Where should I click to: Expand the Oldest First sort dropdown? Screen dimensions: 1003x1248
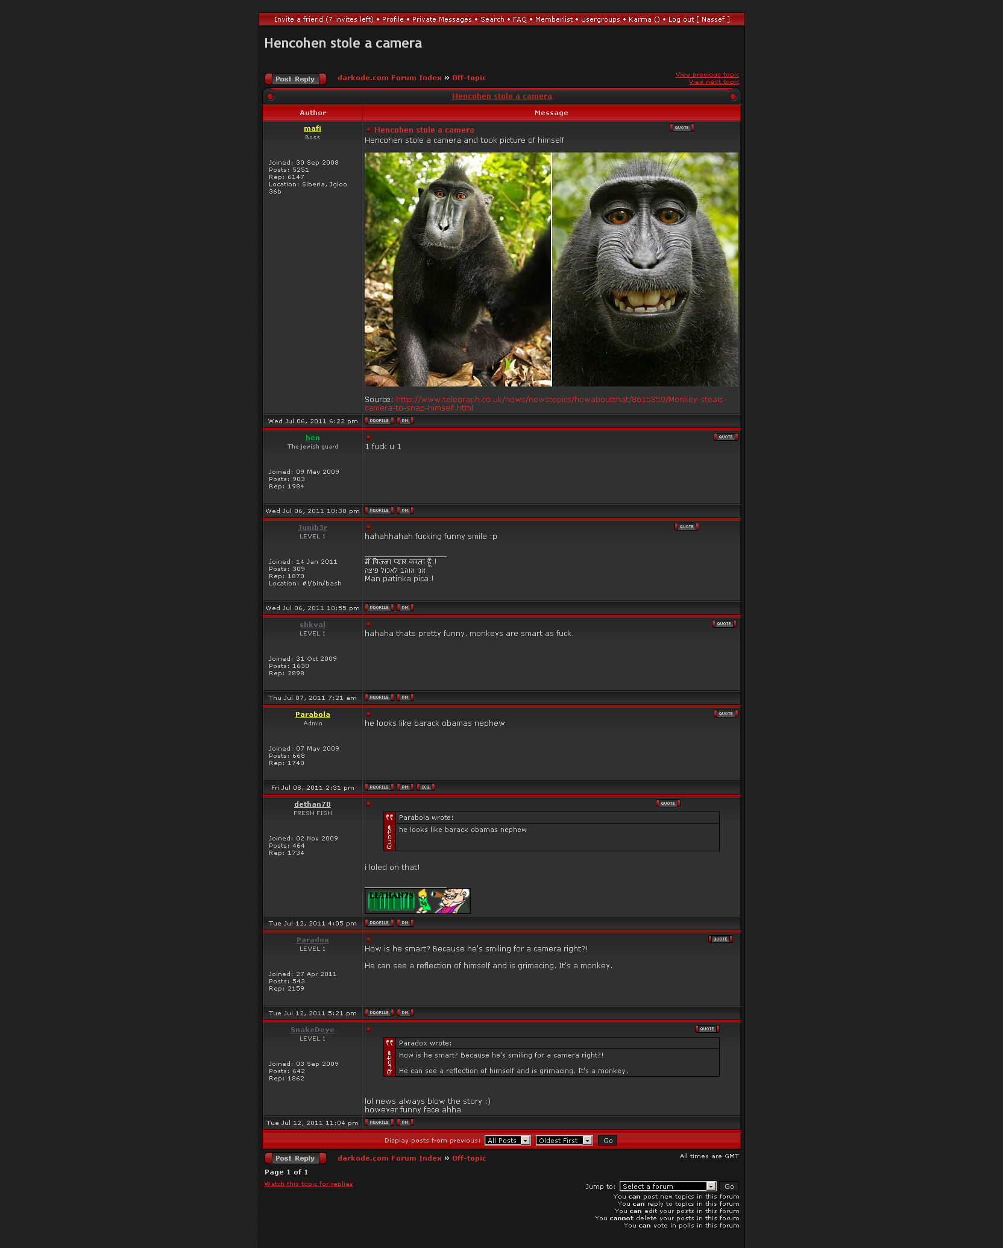[564, 1141]
